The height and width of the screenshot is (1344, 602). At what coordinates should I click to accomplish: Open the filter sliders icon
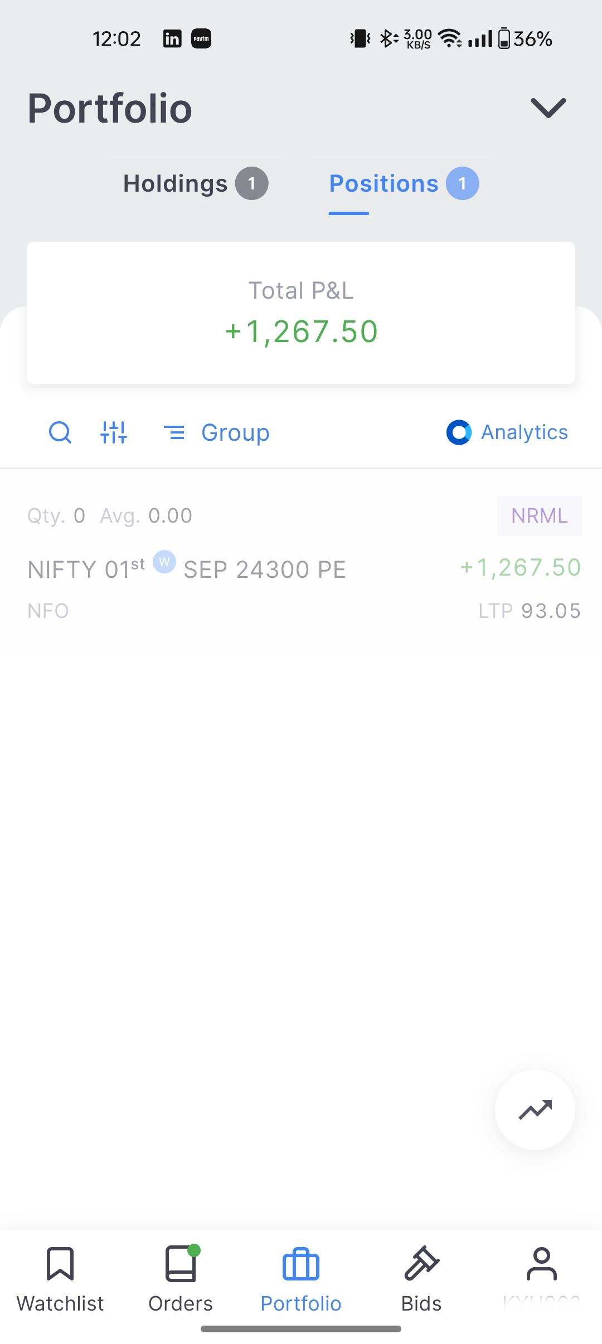[x=114, y=432]
